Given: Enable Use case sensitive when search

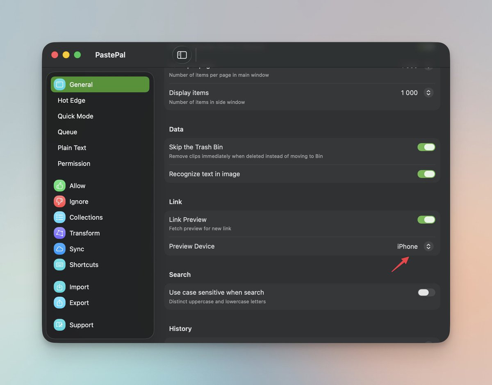Looking at the screenshot, I should click(426, 292).
